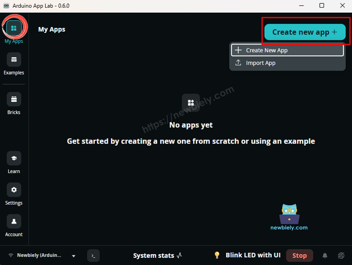Stop the running Blink LED app
This screenshot has height=265, width=352.
[299, 255]
